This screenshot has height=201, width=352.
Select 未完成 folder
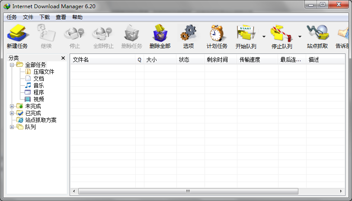(x=33, y=106)
